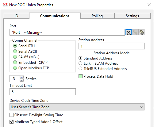
Task: Go to the ID tab
Action: (x=17, y=16)
